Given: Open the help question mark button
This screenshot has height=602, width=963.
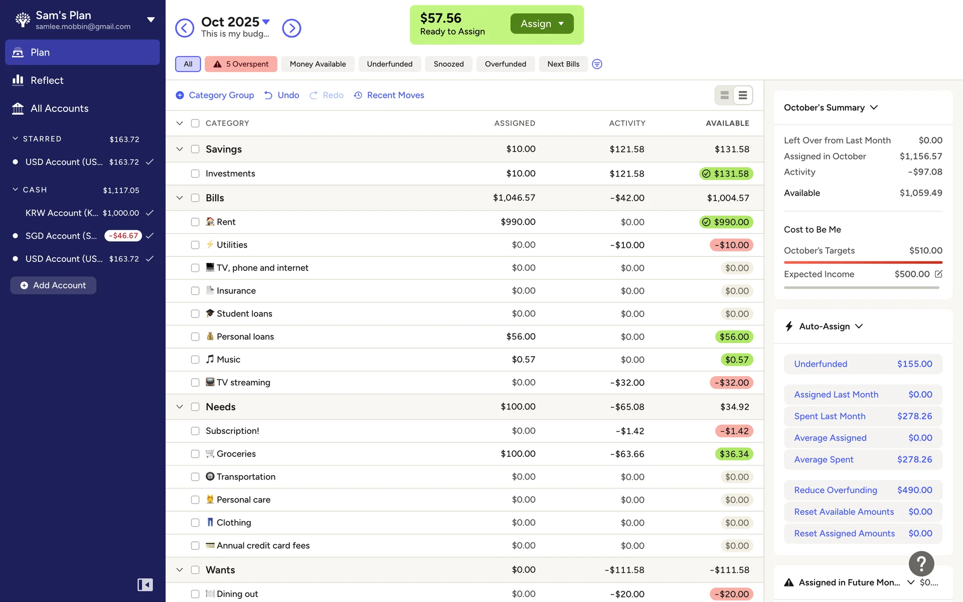Looking at the screenshot, I should pyautogui.click(x=921, y=564).
